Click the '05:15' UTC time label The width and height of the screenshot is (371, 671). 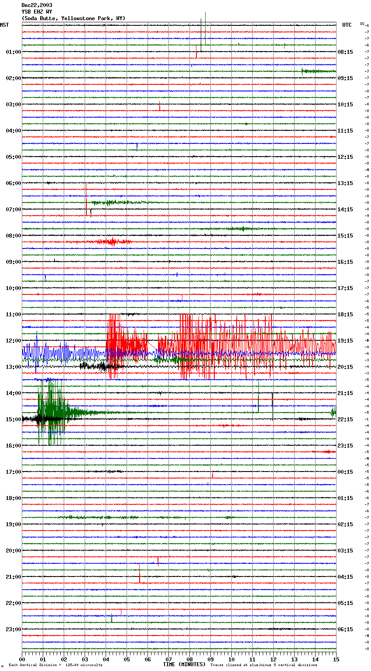(345, 603)
